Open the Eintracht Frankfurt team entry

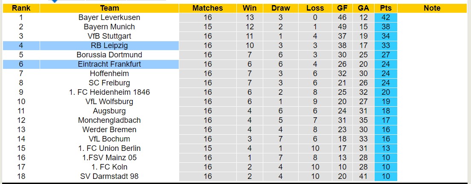[x=109, y=64]
